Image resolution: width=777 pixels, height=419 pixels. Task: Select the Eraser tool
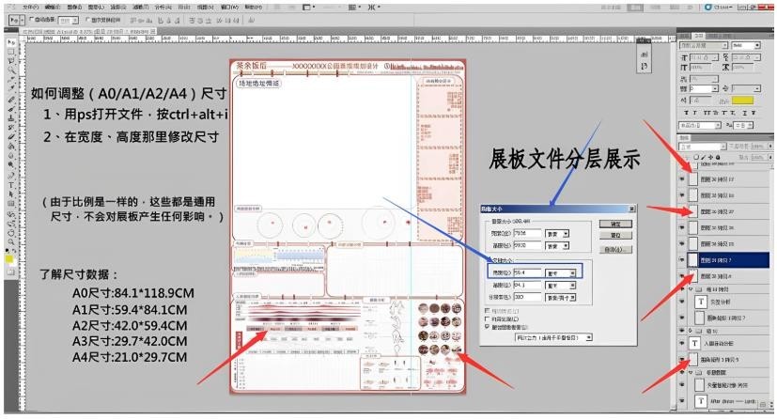click(11, 137)
